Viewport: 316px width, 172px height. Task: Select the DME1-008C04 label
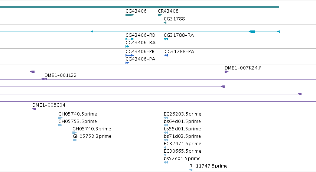click(49, 105)
